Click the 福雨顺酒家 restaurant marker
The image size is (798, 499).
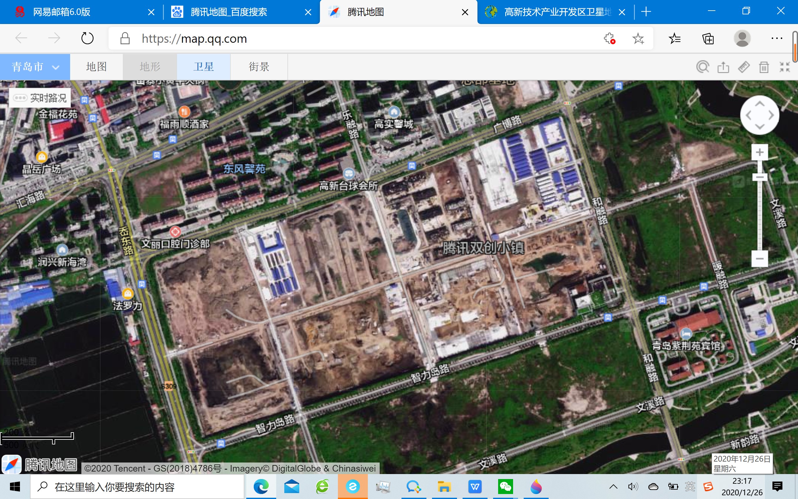[184, 112]
